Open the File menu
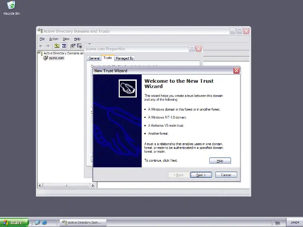This screenshot has height=227, width=303. 42,39
